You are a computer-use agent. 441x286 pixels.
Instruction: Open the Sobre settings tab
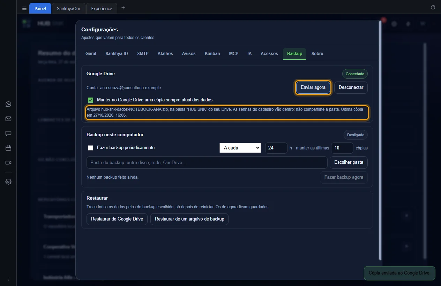coord(317,54)
